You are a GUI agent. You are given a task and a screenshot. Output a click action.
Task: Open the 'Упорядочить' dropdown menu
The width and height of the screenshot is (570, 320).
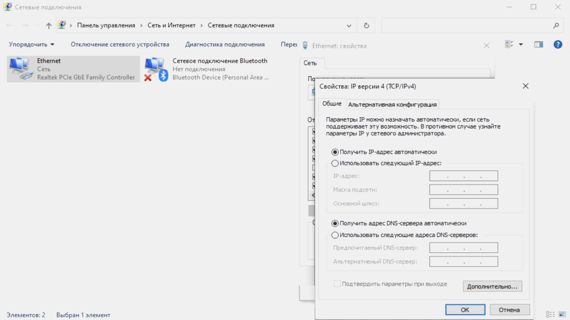pos(31,44)
